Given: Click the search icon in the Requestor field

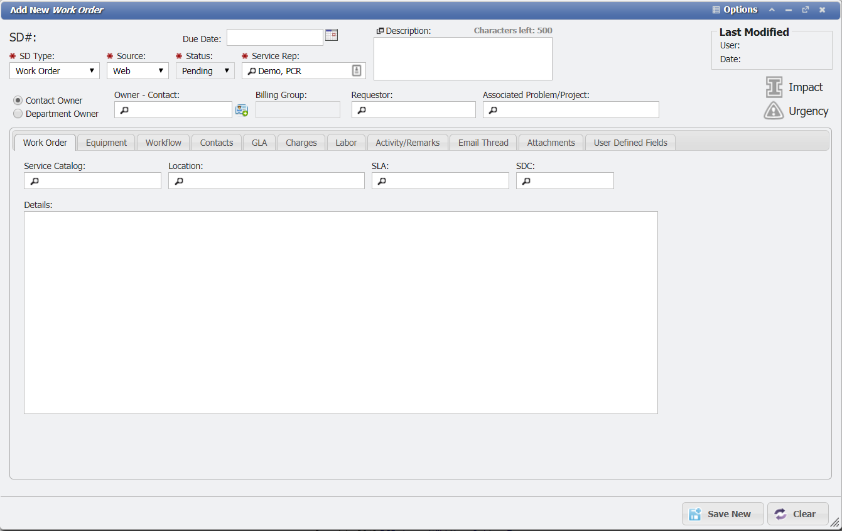Looking at the screenshot, I should [360, 109].
